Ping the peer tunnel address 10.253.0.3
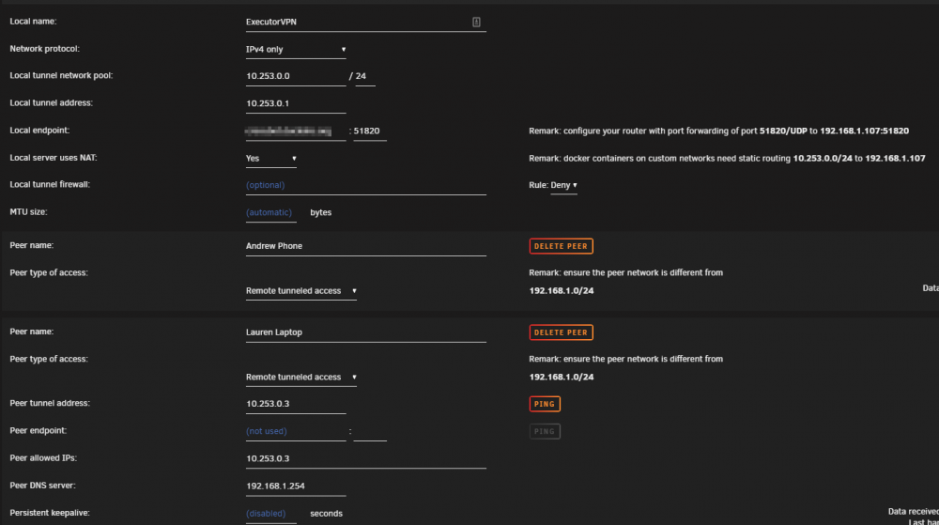Viewport: 939px width, 525px height. pyautogui.click(x=545, y=404)
